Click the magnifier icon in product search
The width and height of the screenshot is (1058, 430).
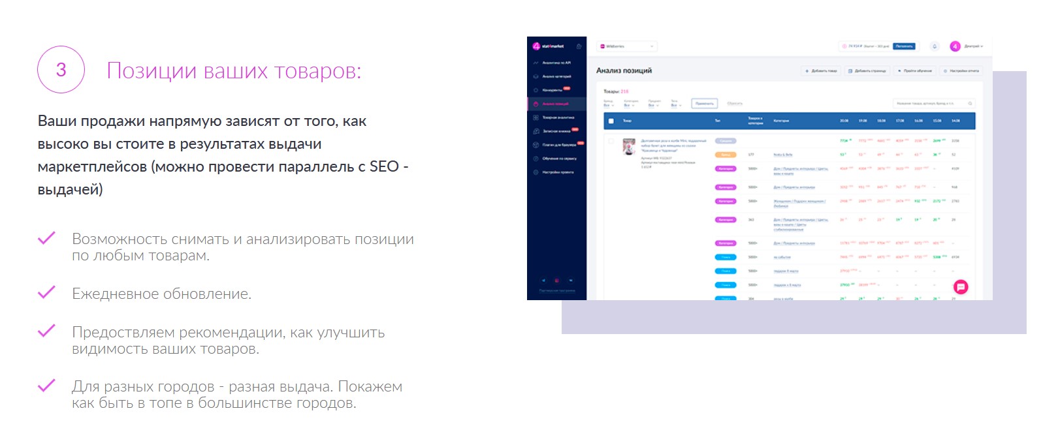(970, 104)
